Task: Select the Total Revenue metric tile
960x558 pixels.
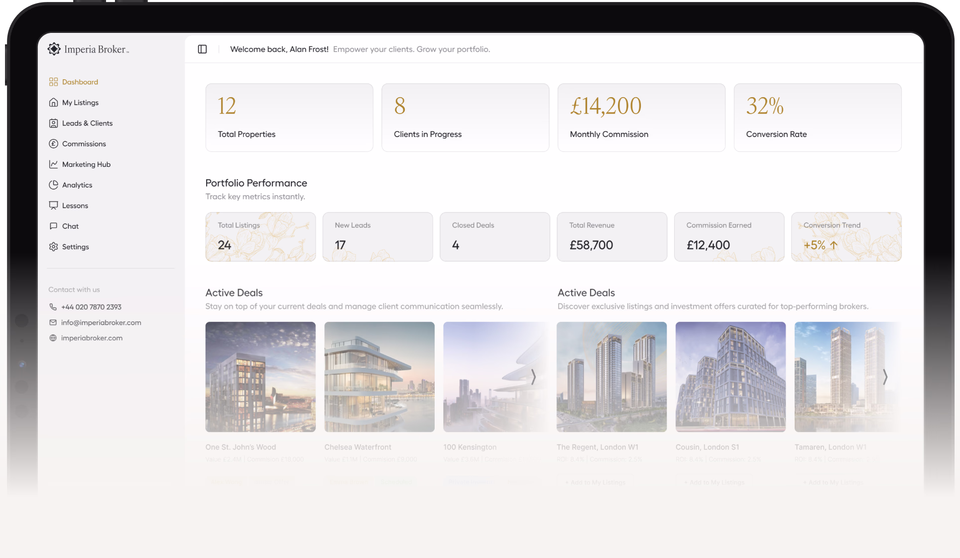Action: 612,237
